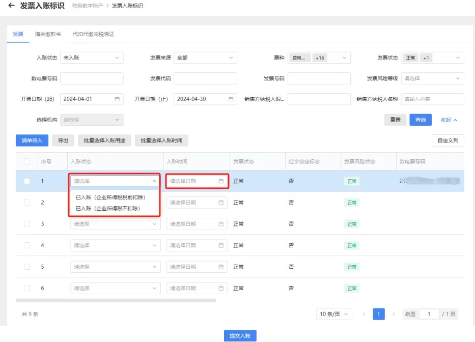Click the 提交入账 button

pos(240,336)
